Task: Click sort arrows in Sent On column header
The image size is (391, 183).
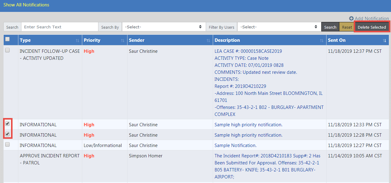Action: (x=385, y=41)
